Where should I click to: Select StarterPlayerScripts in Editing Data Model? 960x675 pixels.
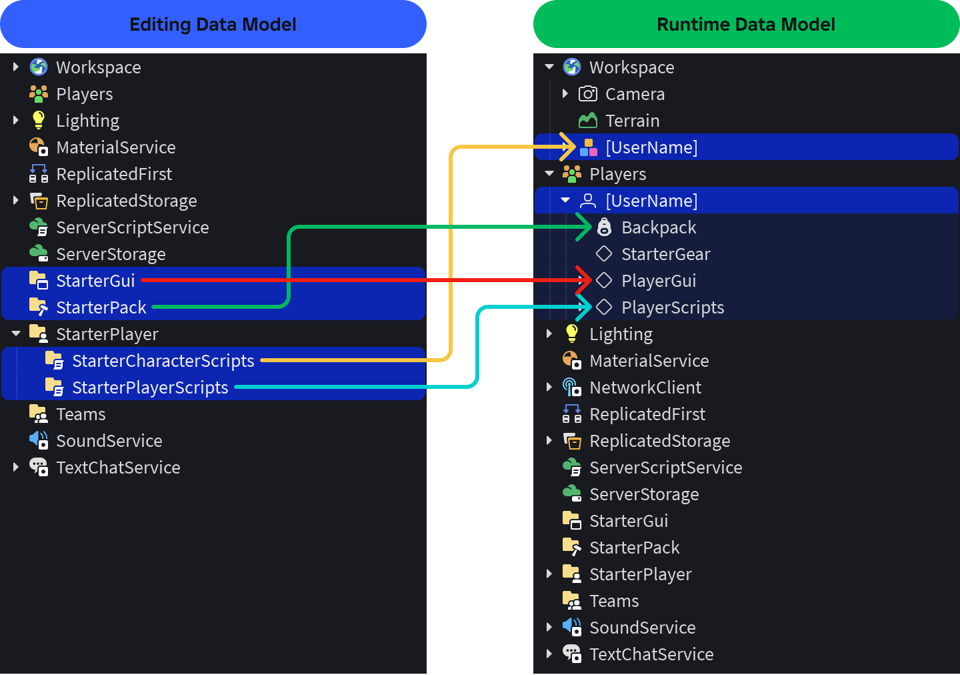point(213,387)
